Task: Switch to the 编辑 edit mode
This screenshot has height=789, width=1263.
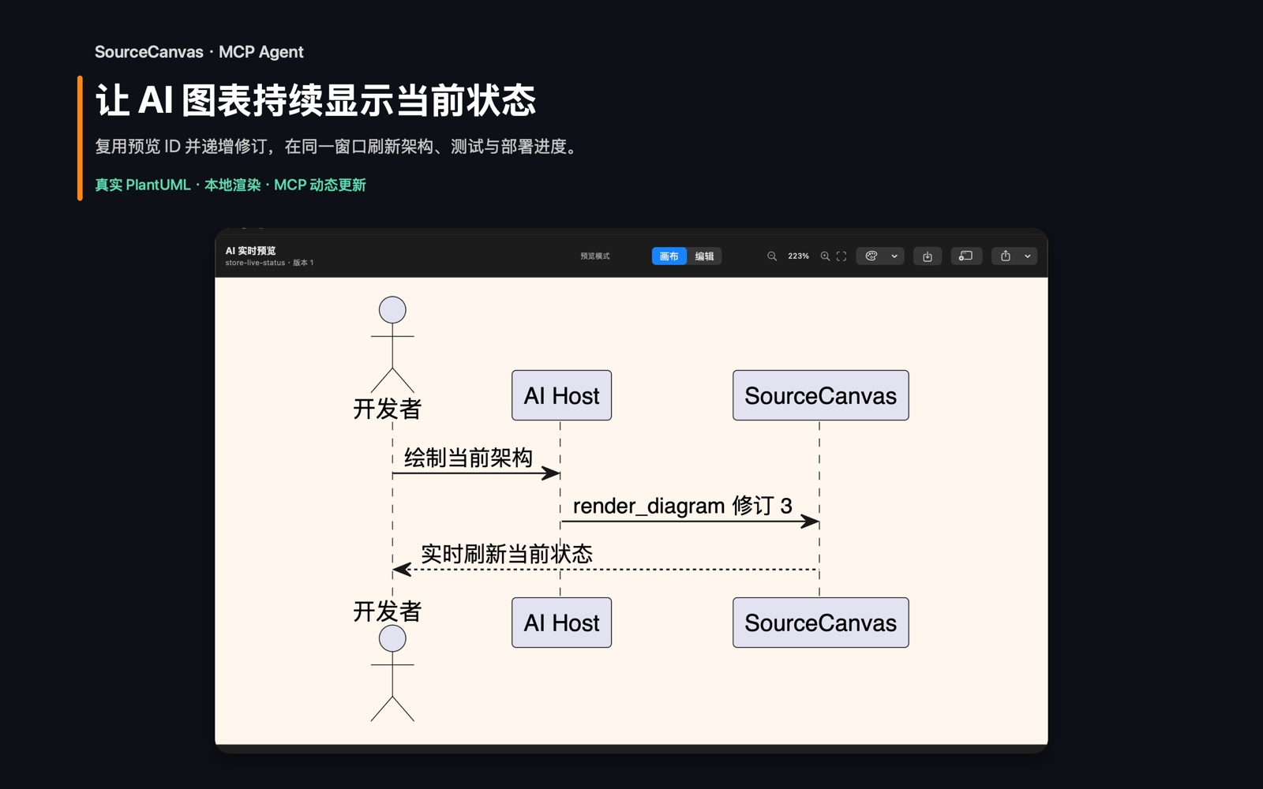Action: point(704,256)
